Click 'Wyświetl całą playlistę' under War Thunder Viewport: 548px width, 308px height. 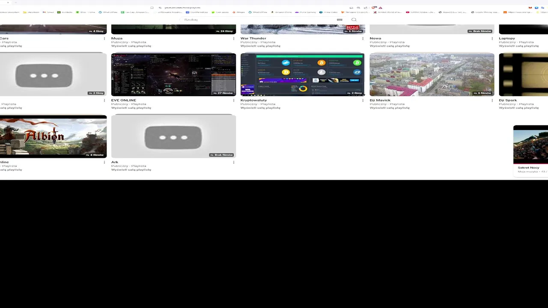[x=260, y=46]
